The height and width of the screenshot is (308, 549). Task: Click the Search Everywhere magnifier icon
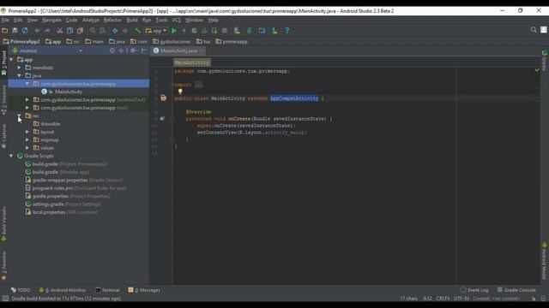[534, 30]
